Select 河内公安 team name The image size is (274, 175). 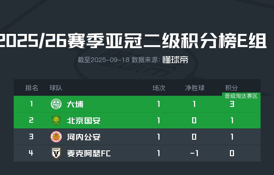pos(84,137)
